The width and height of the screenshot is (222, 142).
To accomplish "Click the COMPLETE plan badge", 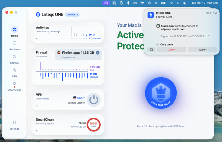I will (72, 15).
